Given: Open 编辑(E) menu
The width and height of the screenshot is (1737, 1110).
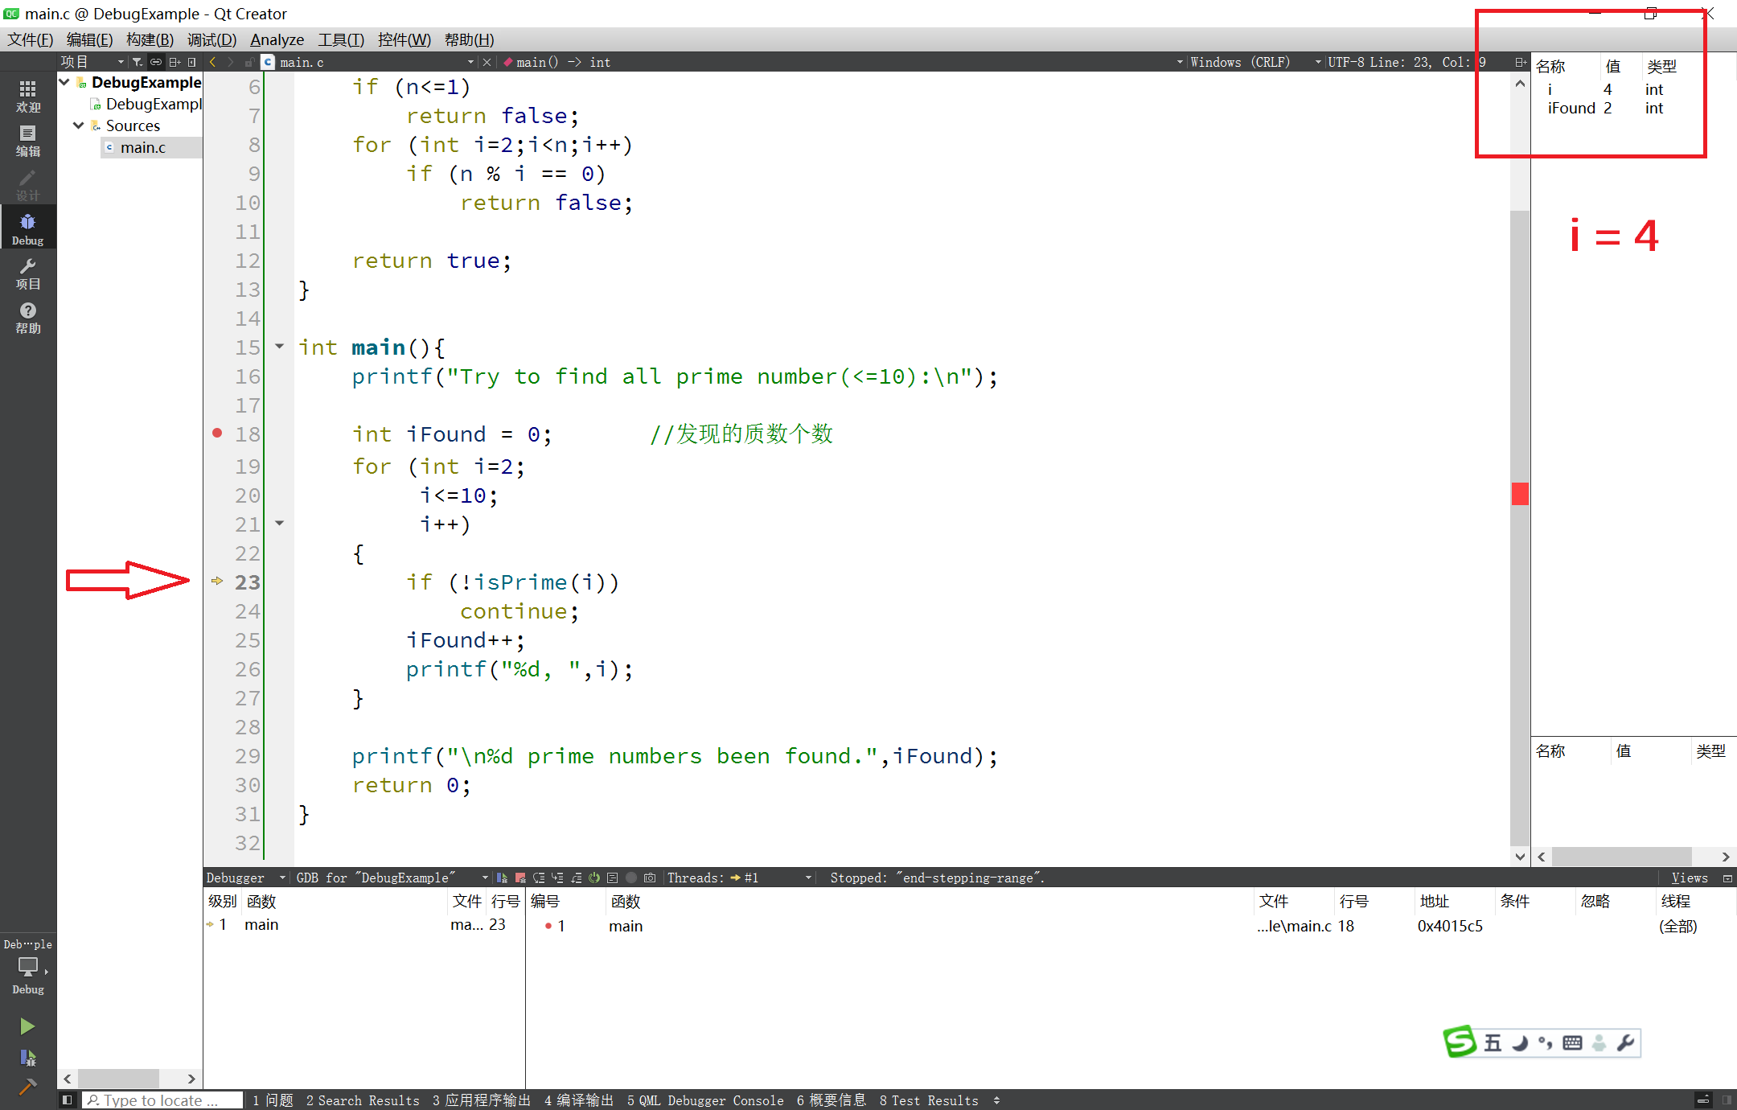Looking at the screenshot, I should [89, 39].
